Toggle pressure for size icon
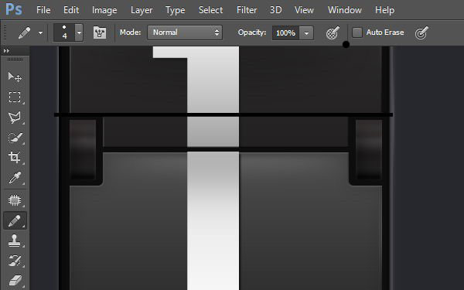 421,32
